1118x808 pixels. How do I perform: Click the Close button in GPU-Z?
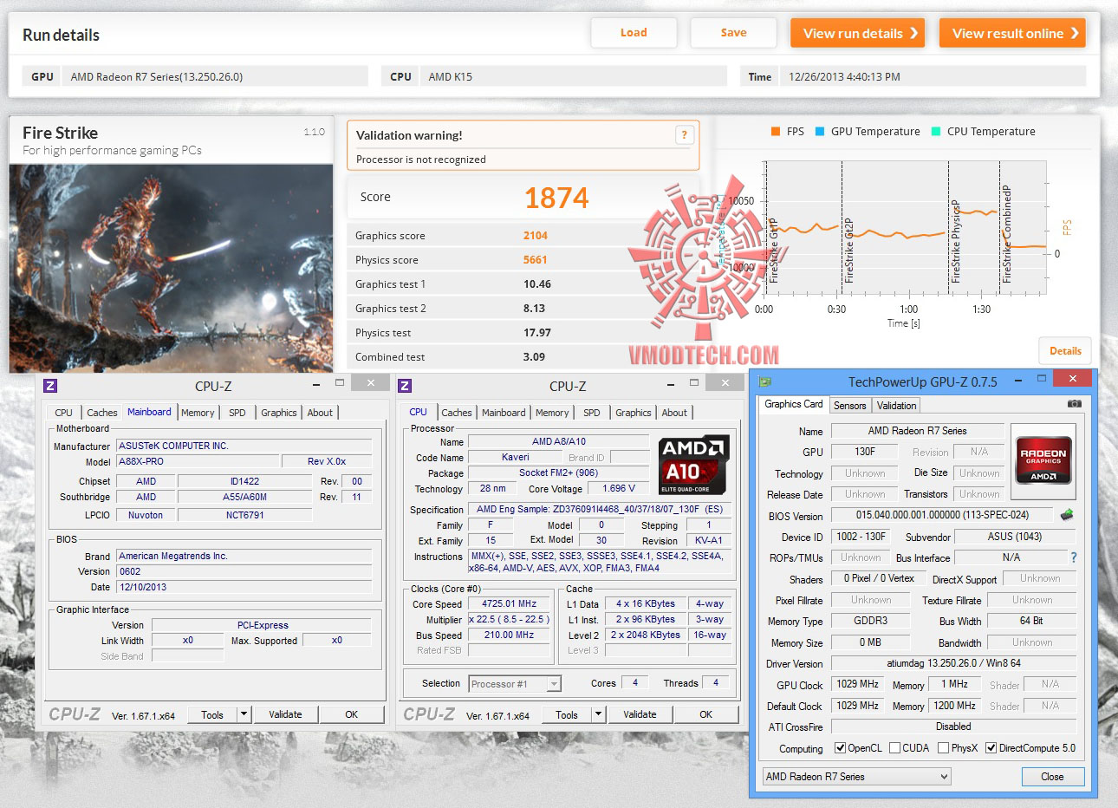coord(1052,777)
